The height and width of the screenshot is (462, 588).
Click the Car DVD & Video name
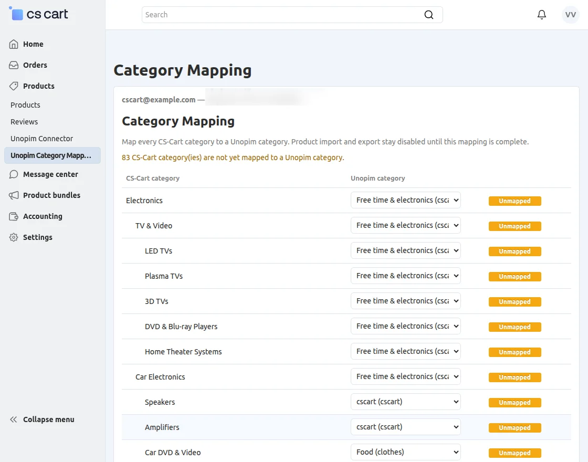point(173,453)
